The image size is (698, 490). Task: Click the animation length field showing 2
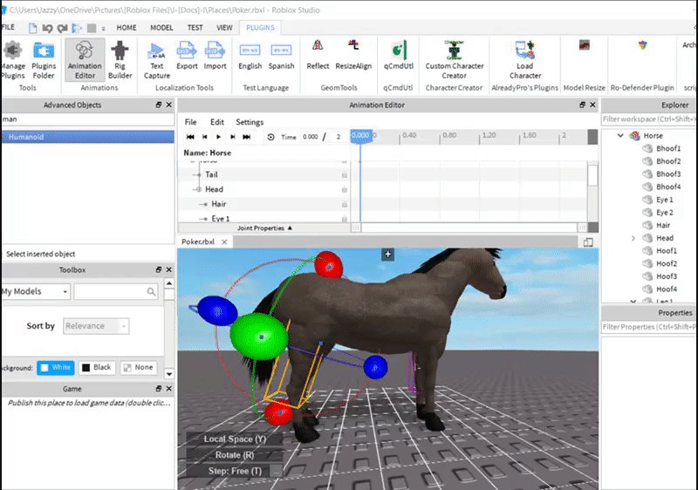pyautogui.click(x=339, y=137)
